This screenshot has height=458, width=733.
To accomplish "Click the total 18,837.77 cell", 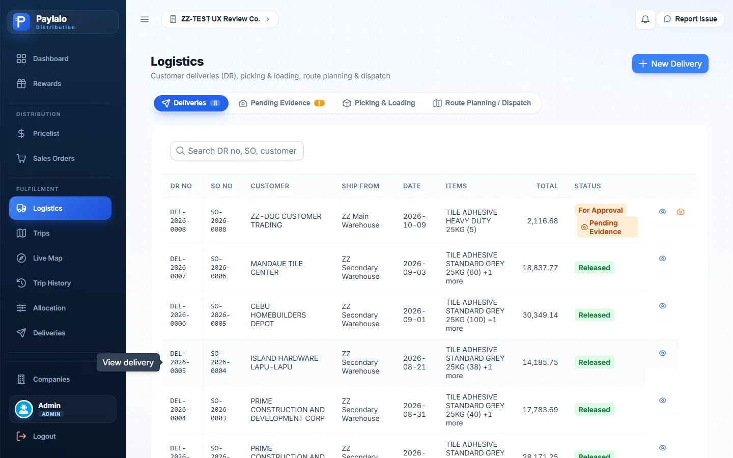I will 540,268.
